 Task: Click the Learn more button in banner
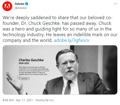24,79
